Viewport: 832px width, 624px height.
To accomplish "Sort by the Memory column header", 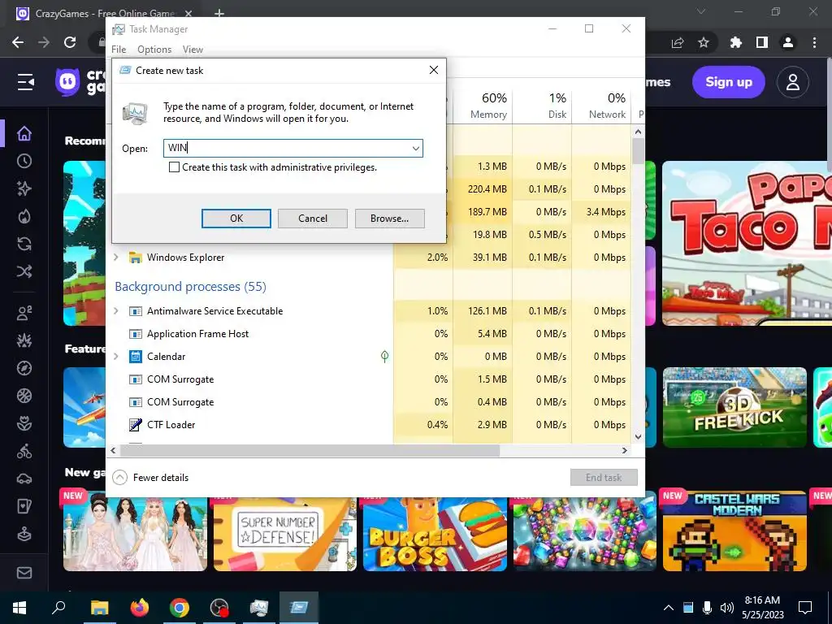I will point(483,105).
